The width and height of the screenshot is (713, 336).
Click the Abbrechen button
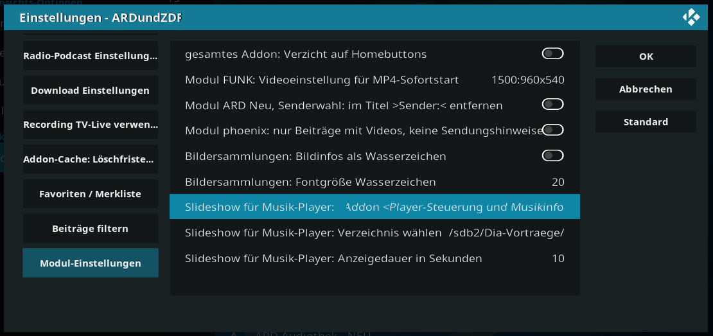(646, 89)
